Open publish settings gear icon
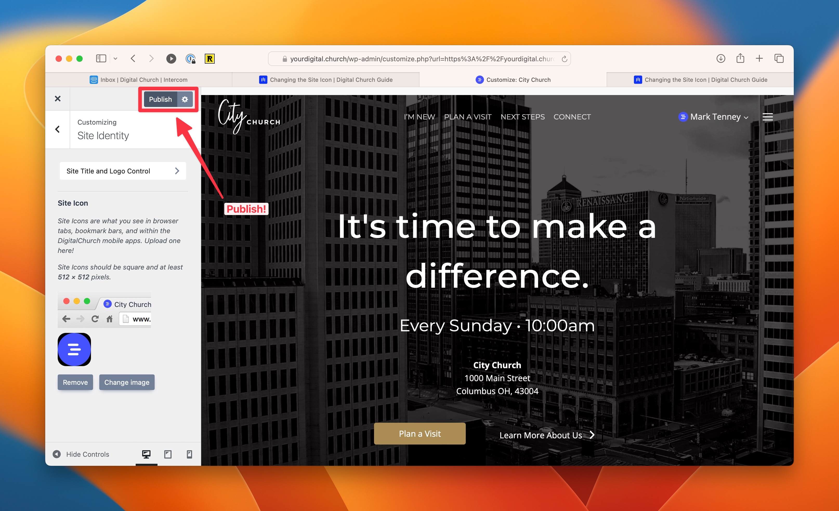Viewport: 839px width, 511px height. point(185,99)
